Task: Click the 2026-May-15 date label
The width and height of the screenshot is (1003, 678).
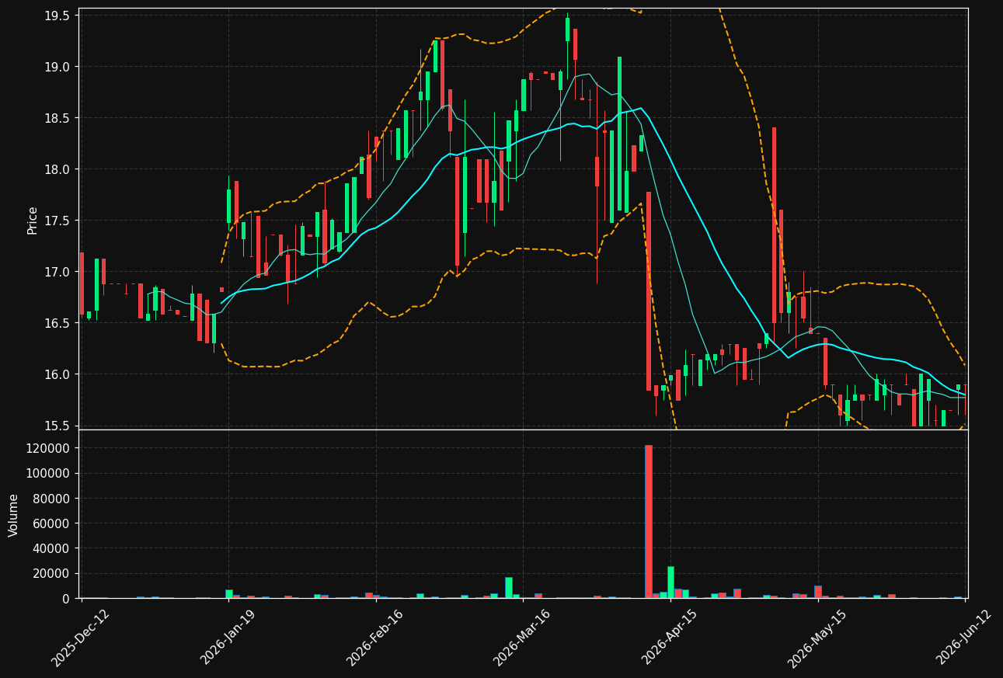Action: [x=817, y=638]
